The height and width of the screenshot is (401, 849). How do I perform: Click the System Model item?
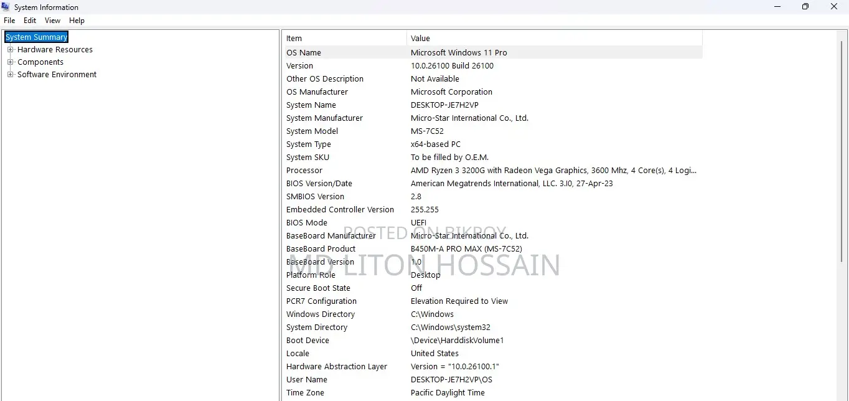pyautogui.click(x=312, y=131)
